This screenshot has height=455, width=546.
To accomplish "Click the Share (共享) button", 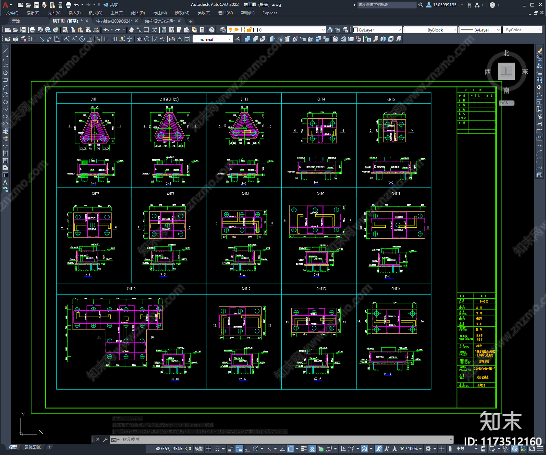I will [x=111, y=5].
